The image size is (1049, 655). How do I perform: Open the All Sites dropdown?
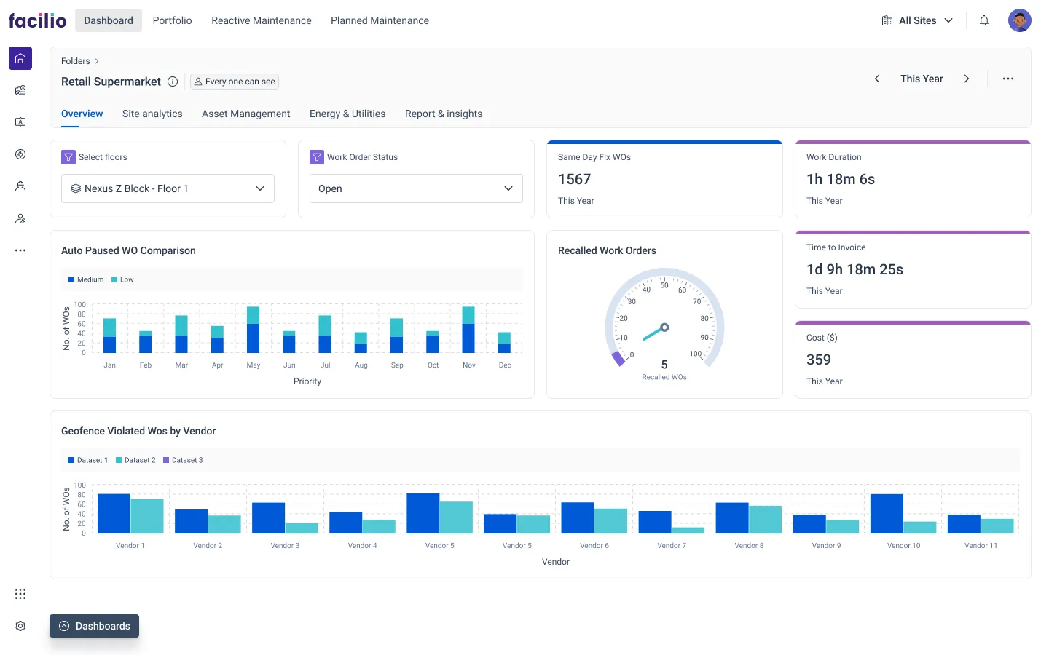pyautogui.click(x=917, y=20)
